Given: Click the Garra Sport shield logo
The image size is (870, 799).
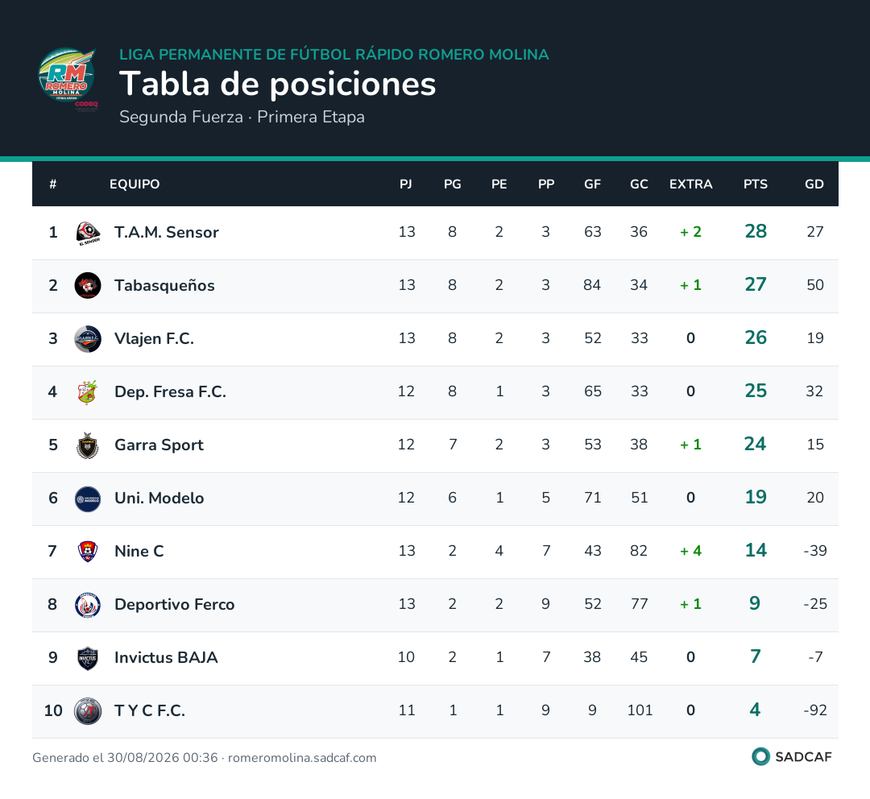Looking at the screenshot, I should click(88, 445).
